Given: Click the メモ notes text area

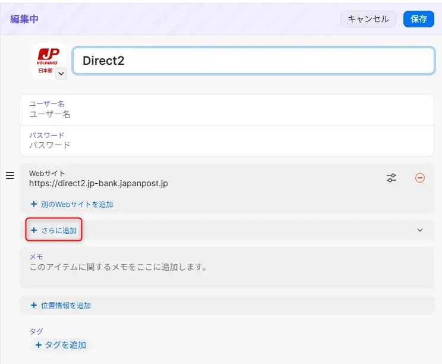Looking at the screenshot, I should [226, 268].
